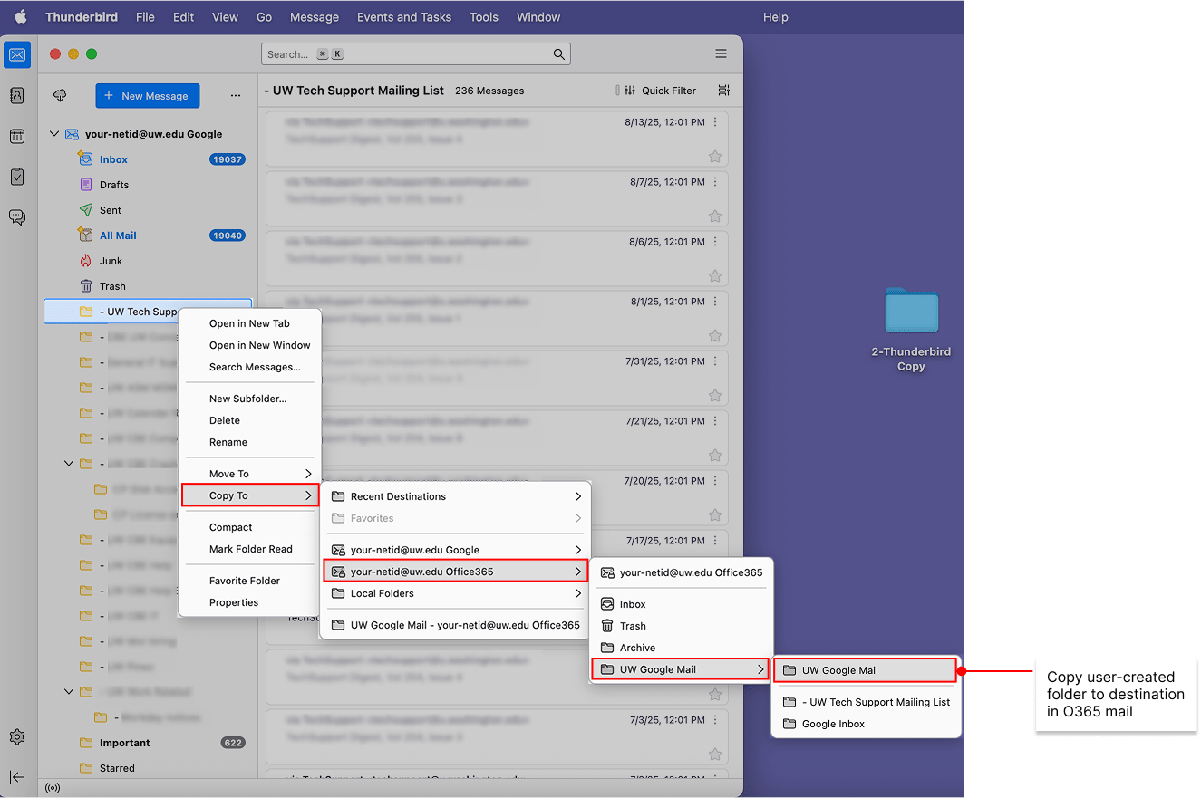This screenshot has height=798, width=1201.
Task: Collapse the your-netid@uw.edu Google account tree
Action: tap(53, 132)
